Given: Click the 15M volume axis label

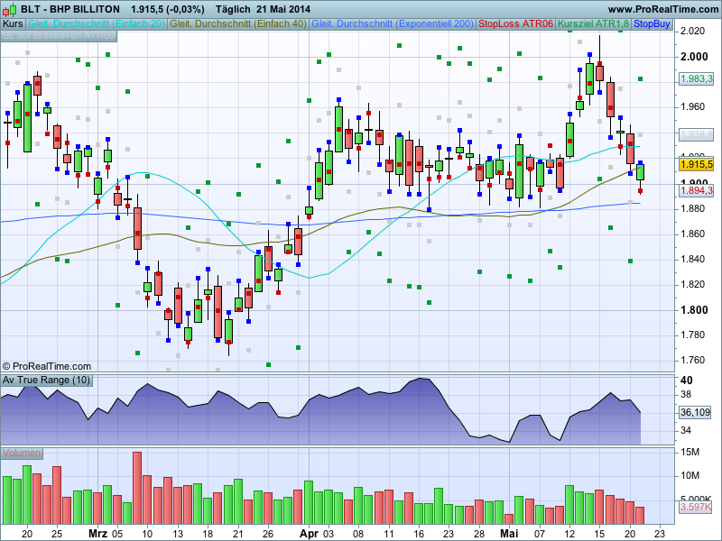Looking at the screenshot, I should [x=690, y=453].
